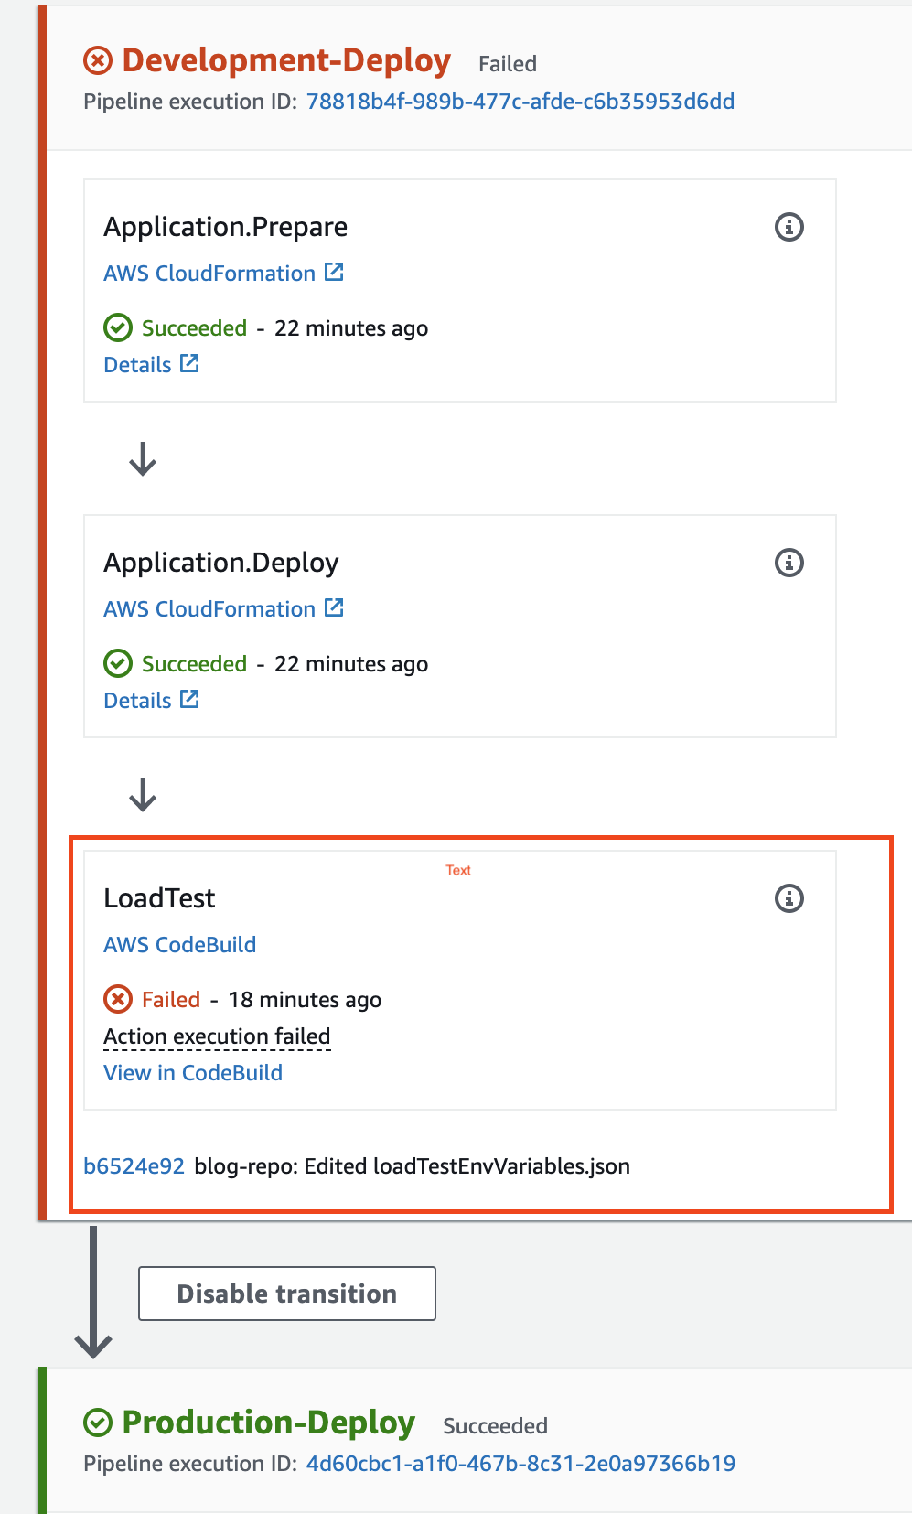Image resolution: width=912 pixels, height=1514 pixels.
Task: Click the failed status icon beside Development-Deploy
Action: pyautogui.click(x=96, y=59)
